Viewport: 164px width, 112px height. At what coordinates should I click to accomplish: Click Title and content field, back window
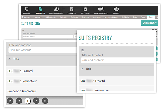point(47,36)
